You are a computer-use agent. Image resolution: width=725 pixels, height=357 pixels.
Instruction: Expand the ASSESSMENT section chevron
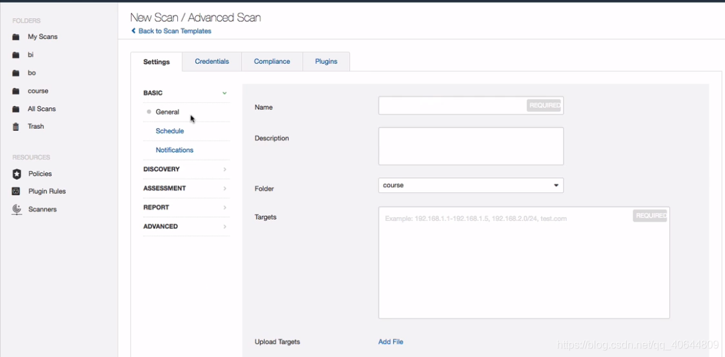(224, 188)
